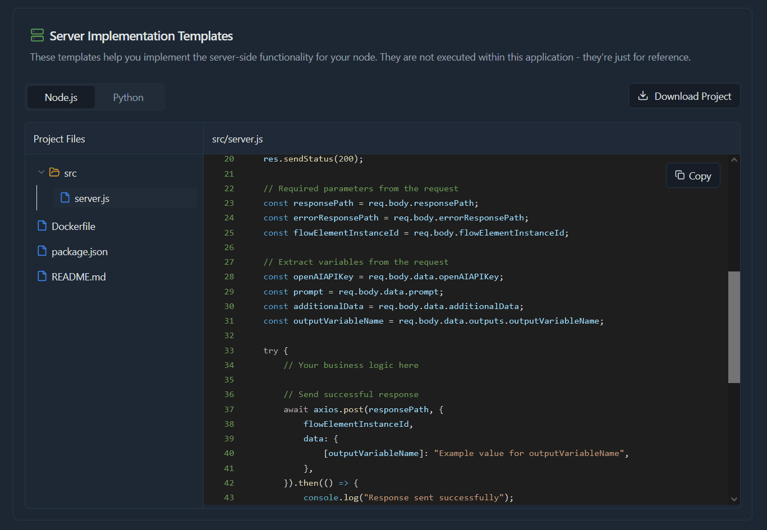Download the project files
This screenshot has height=530, width=767.
[684, 96]
